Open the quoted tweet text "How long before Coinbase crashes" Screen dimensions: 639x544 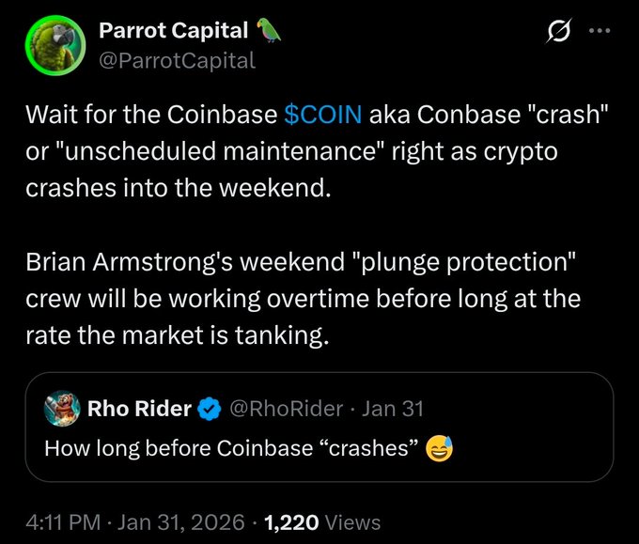[230, 448]
